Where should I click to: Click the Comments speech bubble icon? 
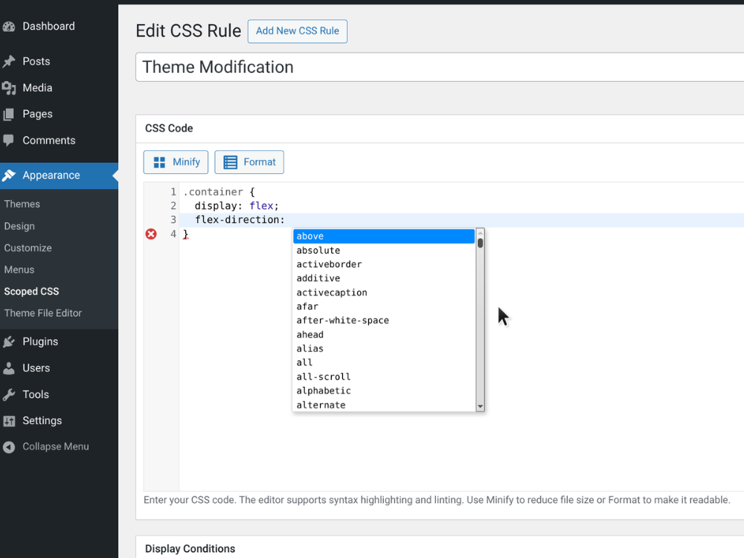click(9, 141)
